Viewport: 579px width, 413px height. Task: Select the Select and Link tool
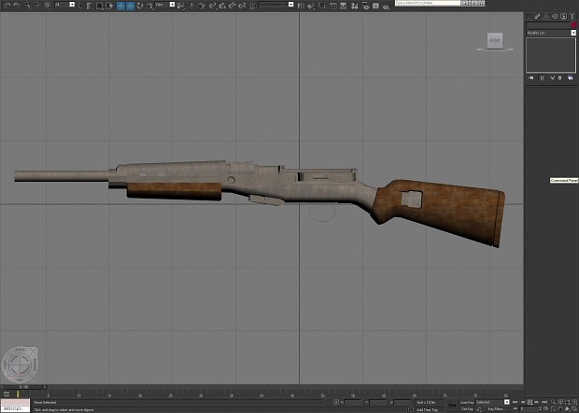pyautogui.click(x=28, y=6)
